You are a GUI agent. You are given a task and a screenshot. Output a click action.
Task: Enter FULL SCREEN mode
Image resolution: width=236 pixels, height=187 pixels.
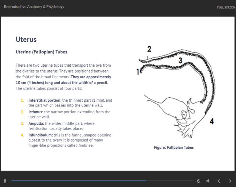pyautogui.click(x=226, y=7)
